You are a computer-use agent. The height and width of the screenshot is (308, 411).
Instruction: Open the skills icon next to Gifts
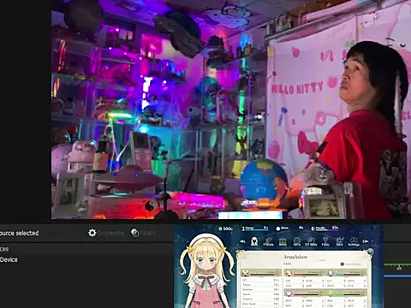click(311, 242)
